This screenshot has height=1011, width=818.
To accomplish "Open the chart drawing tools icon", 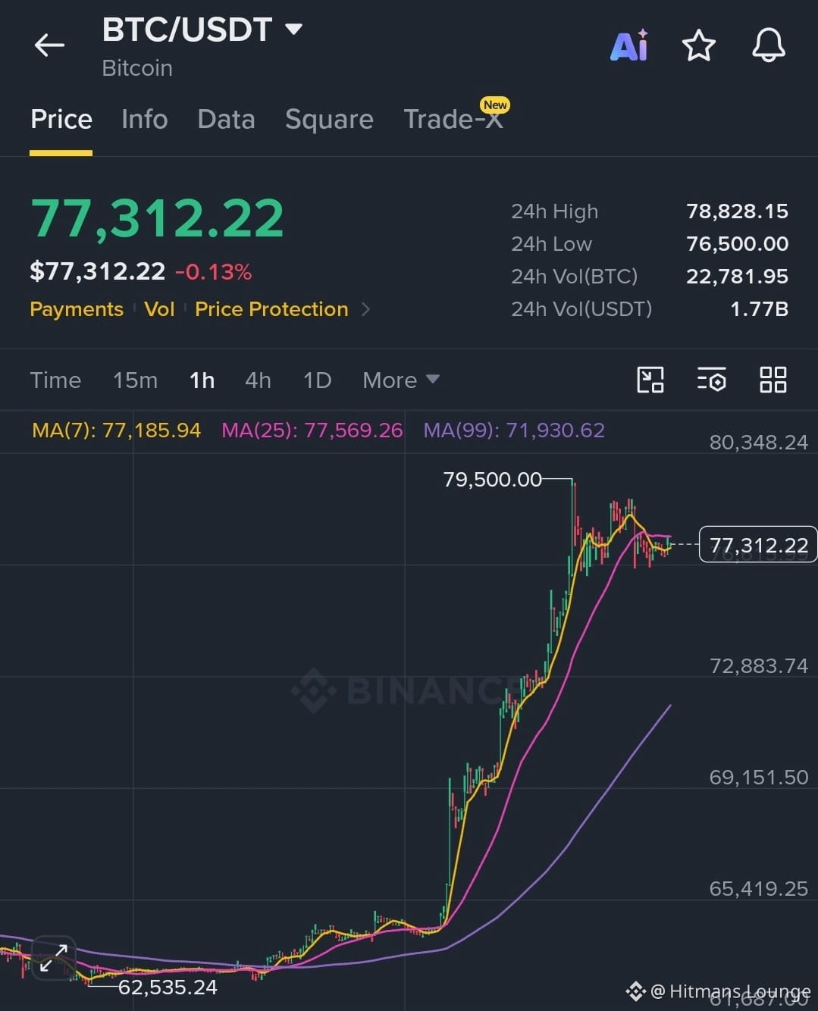I will click(650, 380).
